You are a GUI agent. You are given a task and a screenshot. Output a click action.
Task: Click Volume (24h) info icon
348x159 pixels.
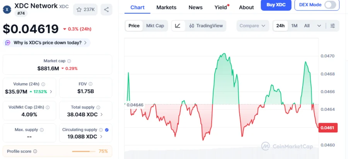(43, 84)
